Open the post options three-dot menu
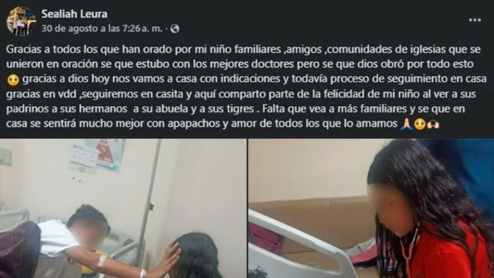This screenshot has height=278, width=494. [475, 20]
